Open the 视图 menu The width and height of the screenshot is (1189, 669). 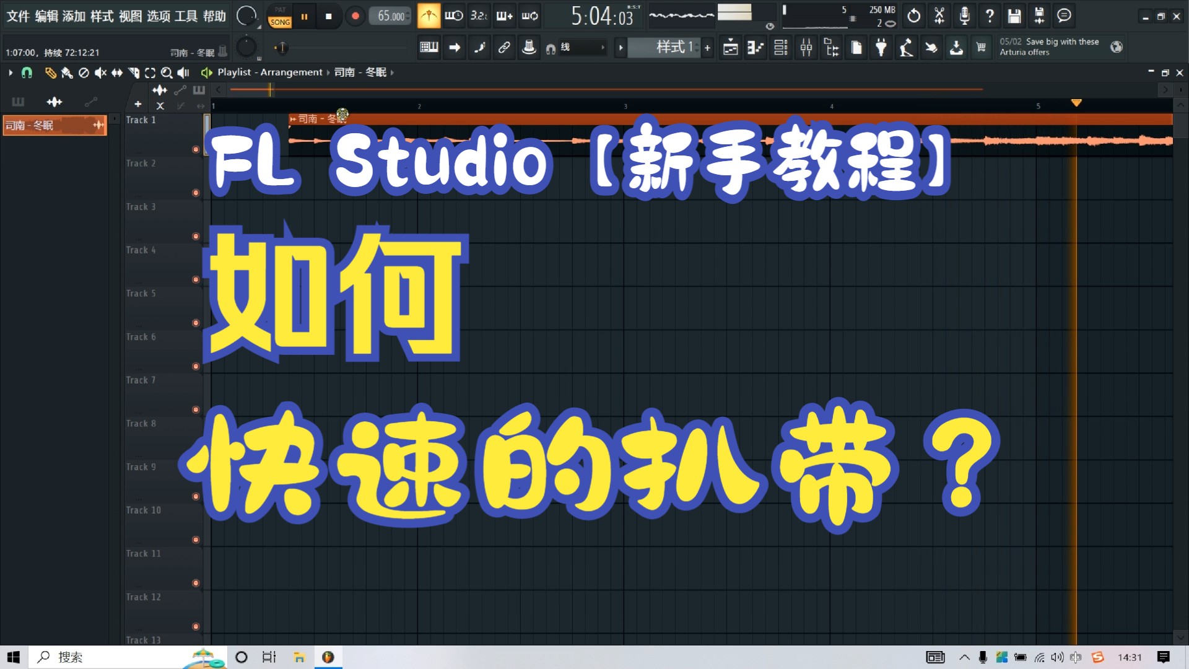[130, 16]
